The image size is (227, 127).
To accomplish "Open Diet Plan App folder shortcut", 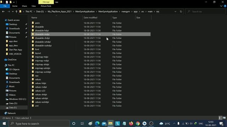I will 15,50.
